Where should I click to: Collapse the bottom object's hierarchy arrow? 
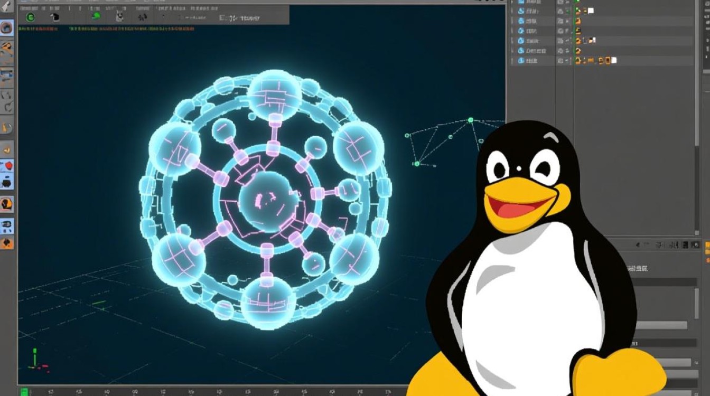click(x=511, y=60)
